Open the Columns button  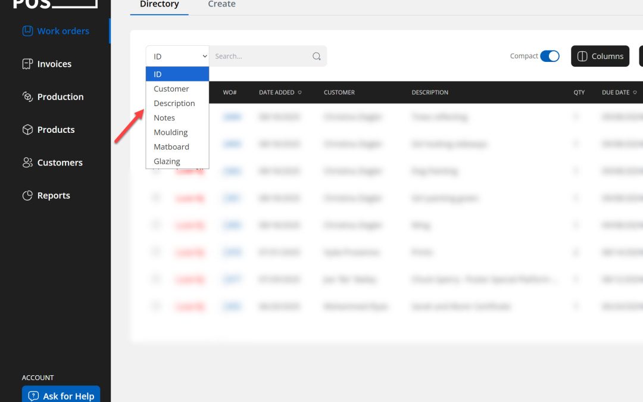click(x=600, y=56)
